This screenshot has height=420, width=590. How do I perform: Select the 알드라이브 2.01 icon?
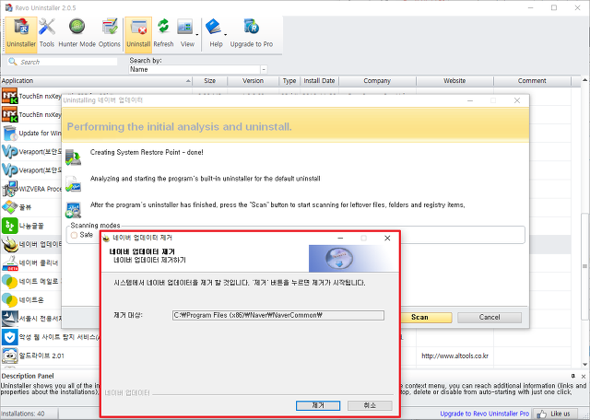coord(9,356)
